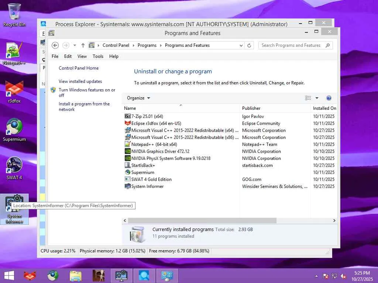Open the File menu
Viewport: 378px width, 283px height.
(x=55, y=56)
